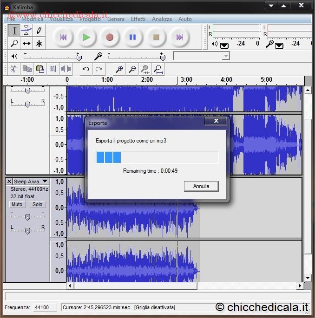Choose the Time Shift tool

pos(26,44)
